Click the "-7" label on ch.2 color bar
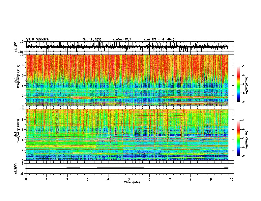The height and width of the screenshot is (201, 261). (243, 156)
